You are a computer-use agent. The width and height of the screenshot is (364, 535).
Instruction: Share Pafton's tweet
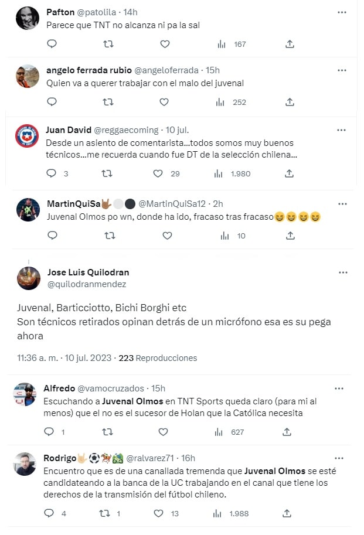290,44
